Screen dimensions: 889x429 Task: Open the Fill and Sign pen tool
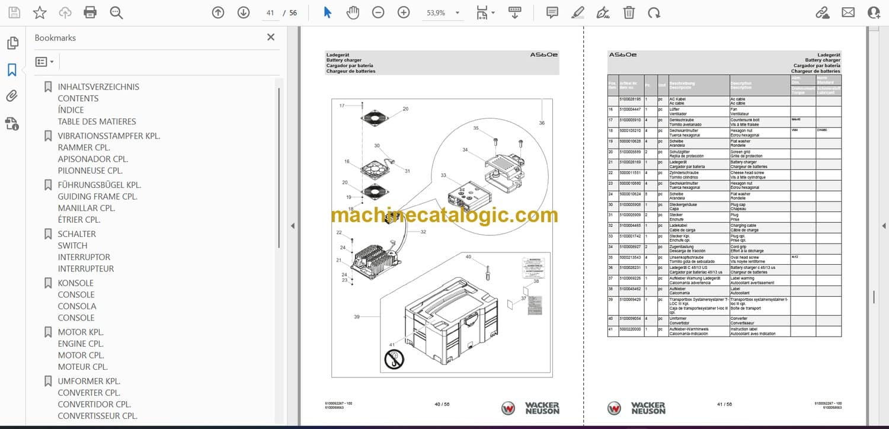point(603,12)
